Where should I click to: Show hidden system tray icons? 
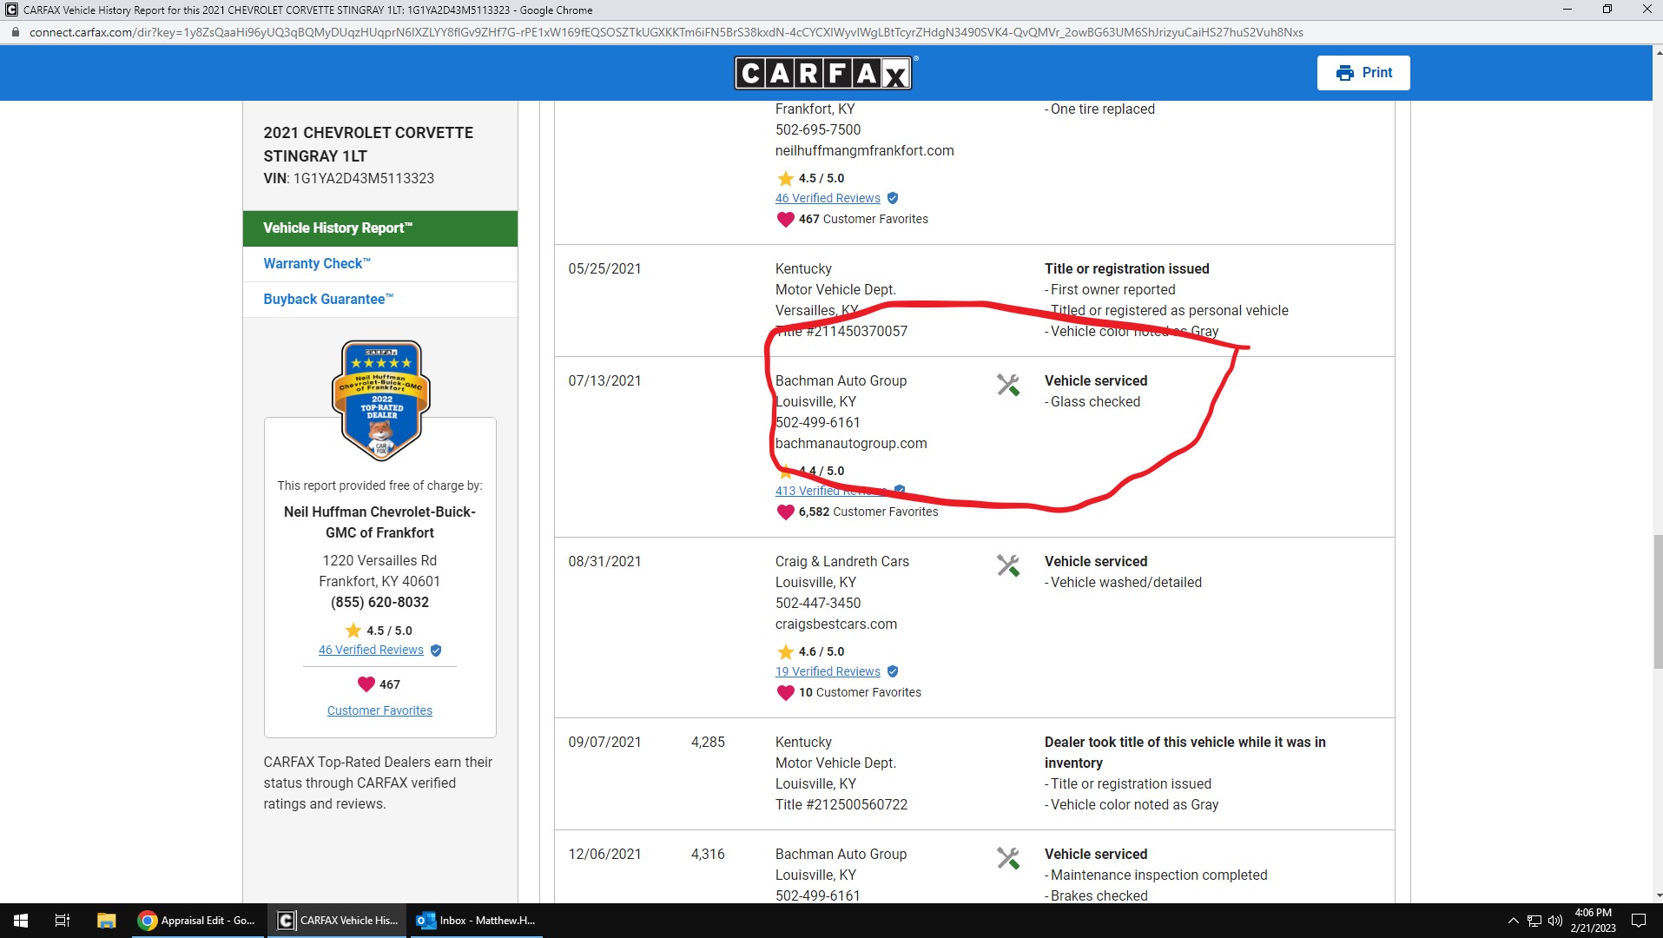(x=1513, y=921)
